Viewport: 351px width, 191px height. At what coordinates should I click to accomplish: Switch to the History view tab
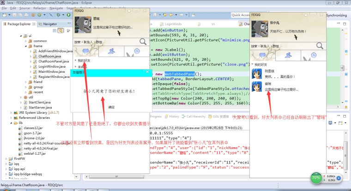172,116
